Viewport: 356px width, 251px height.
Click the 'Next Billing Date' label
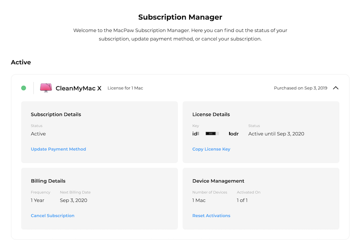tap(75, 192)
